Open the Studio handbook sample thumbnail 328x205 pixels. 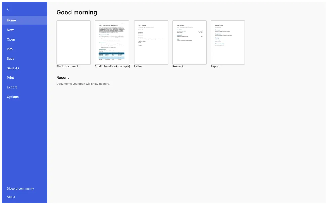112,42
